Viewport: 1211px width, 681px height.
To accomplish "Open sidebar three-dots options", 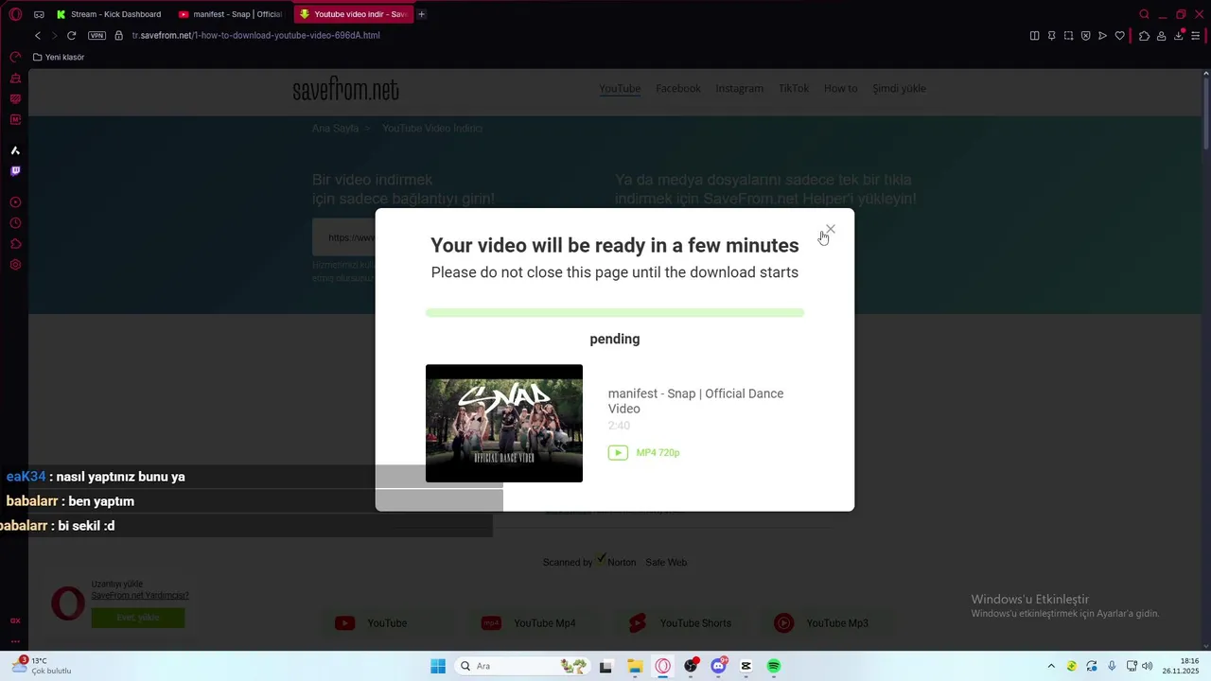I will click(15, 640).
